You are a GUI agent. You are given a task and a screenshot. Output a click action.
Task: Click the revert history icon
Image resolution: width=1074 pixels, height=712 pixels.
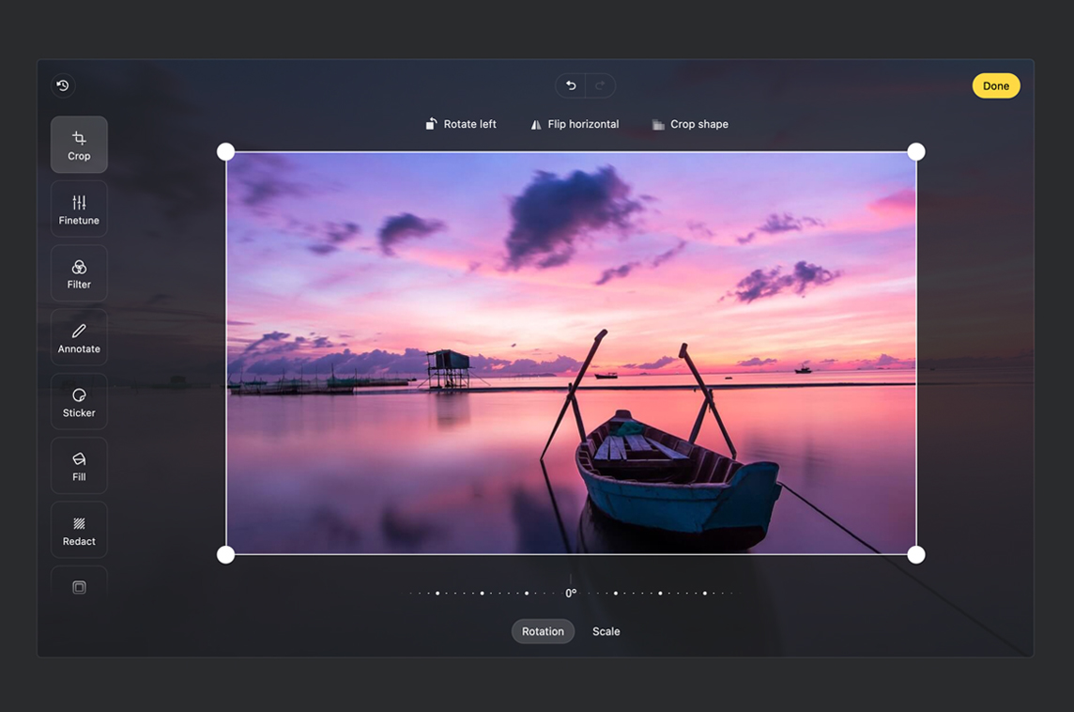63,85
